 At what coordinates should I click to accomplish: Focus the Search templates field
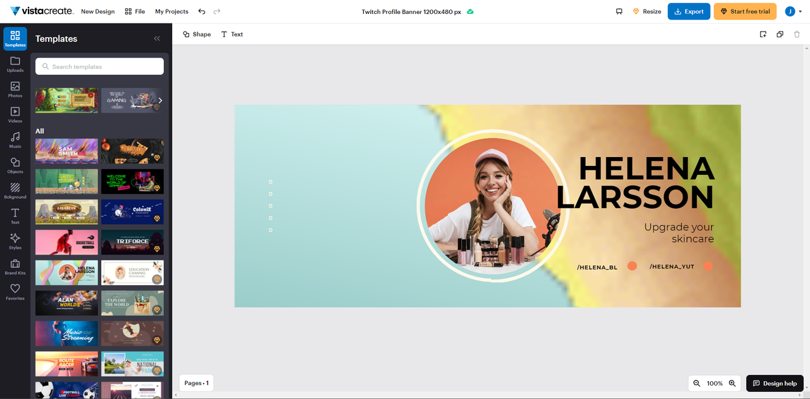coord(99,66)
